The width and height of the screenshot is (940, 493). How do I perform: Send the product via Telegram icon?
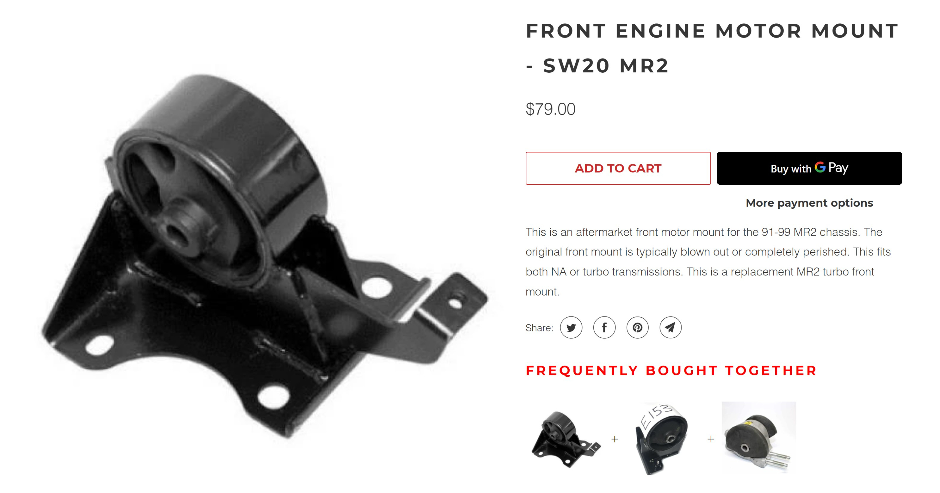(x=670, y=327)
